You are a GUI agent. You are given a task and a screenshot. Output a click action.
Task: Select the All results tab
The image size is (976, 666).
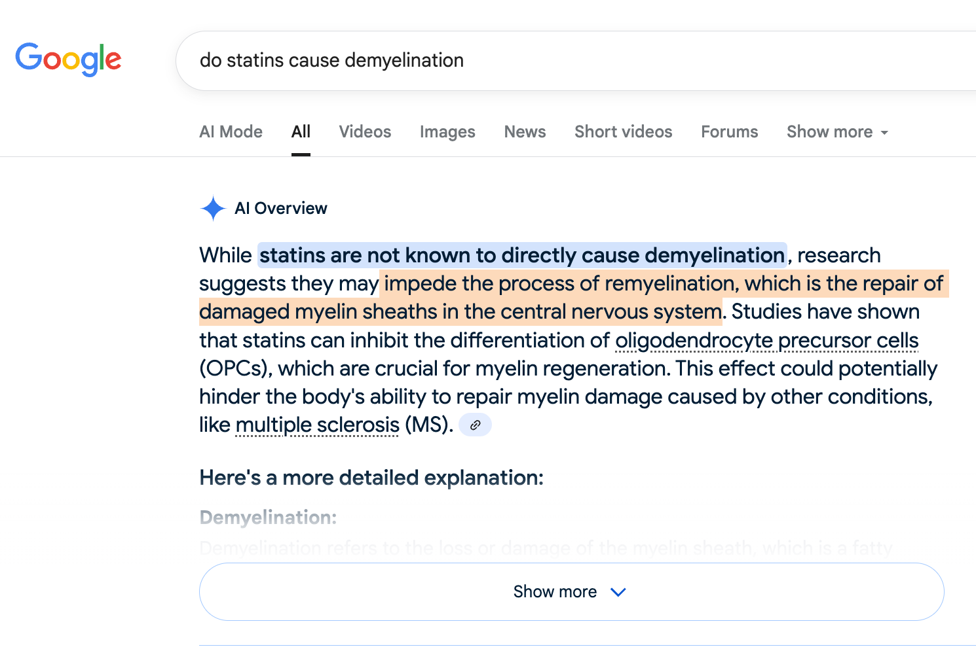[301, 132]
